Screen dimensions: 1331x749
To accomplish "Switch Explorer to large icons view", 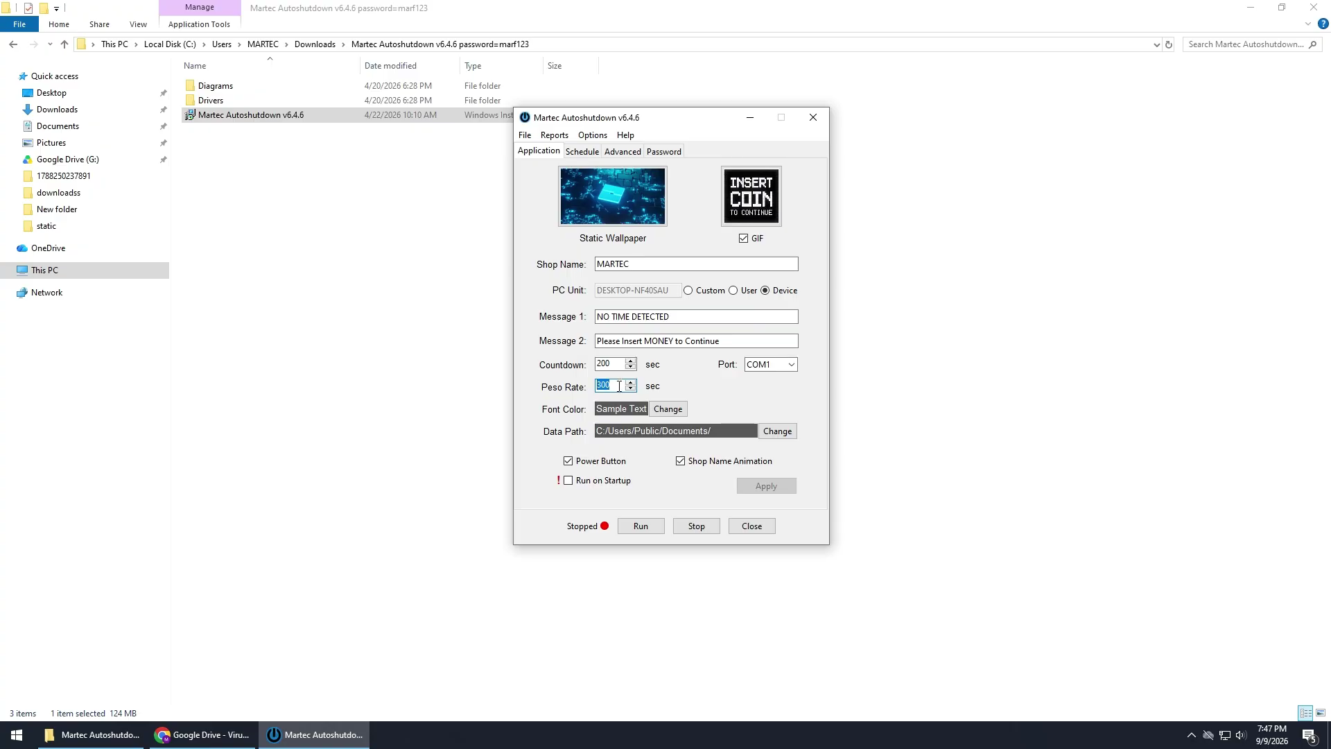I will point(1321,713).
